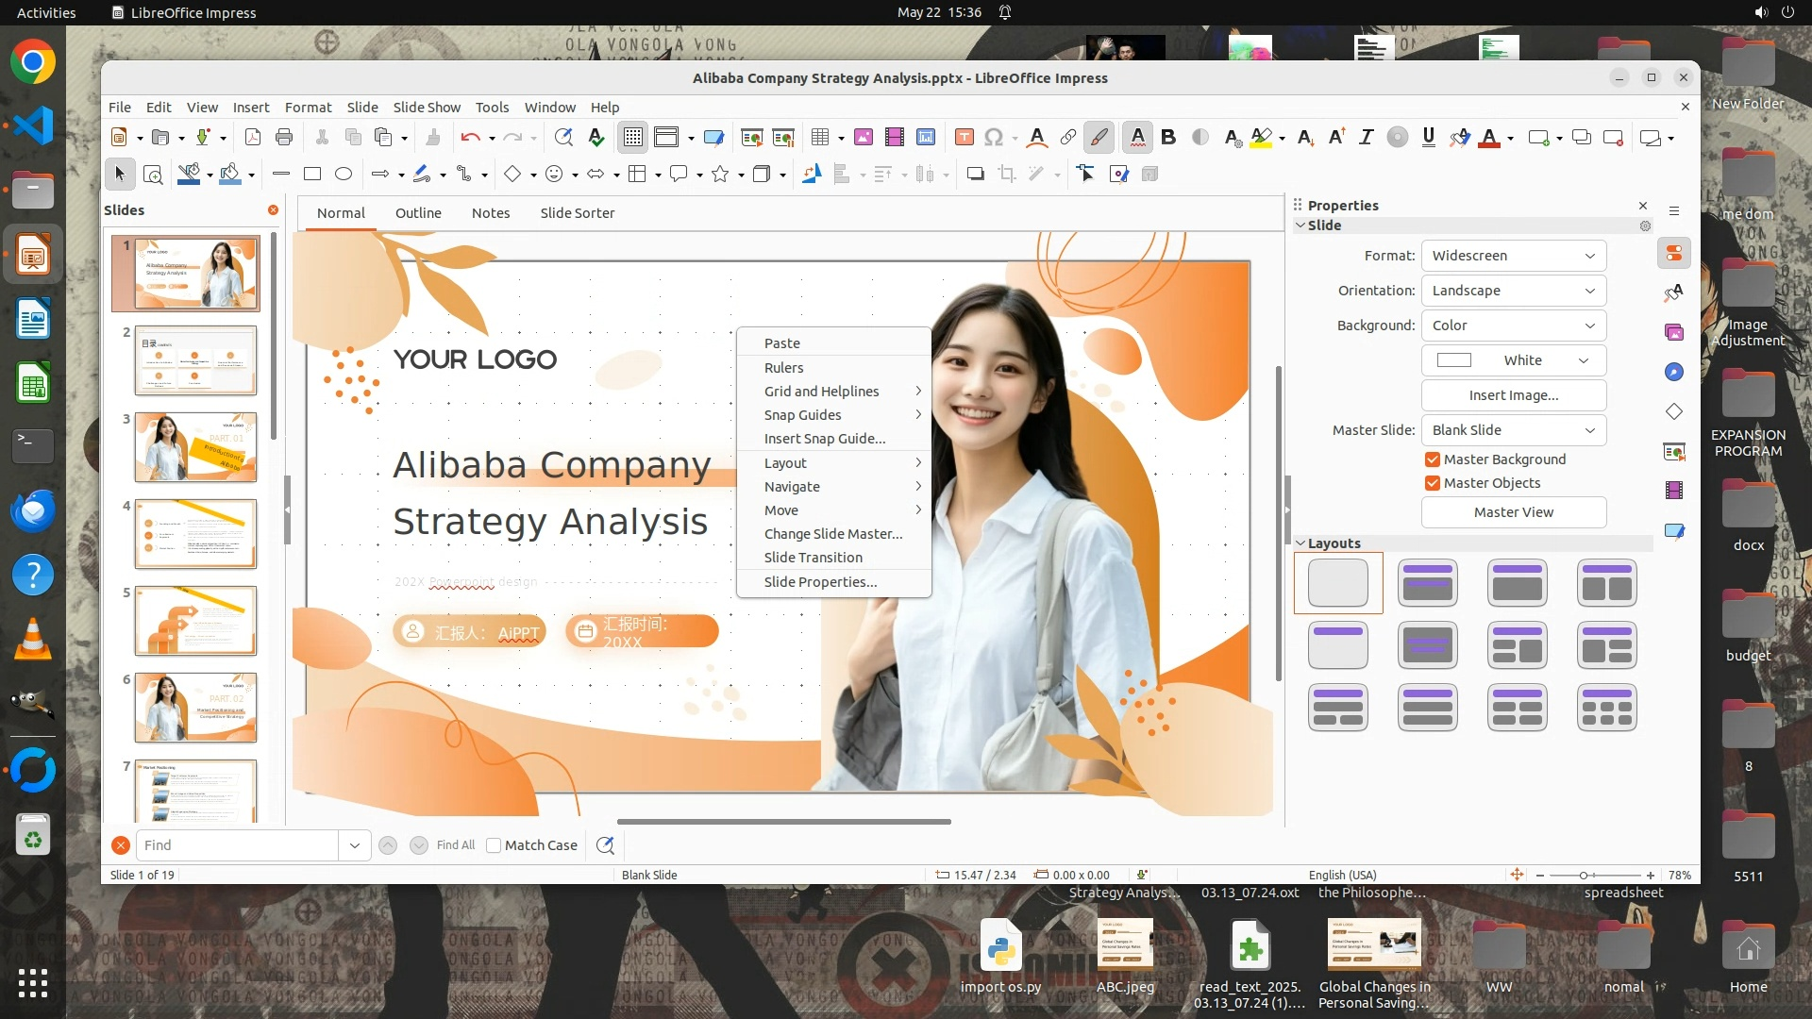Viewport: 1812px width, 1019px height.
Task: Select slide 3 thumbnail in panel
Action: tap(195, 447)
